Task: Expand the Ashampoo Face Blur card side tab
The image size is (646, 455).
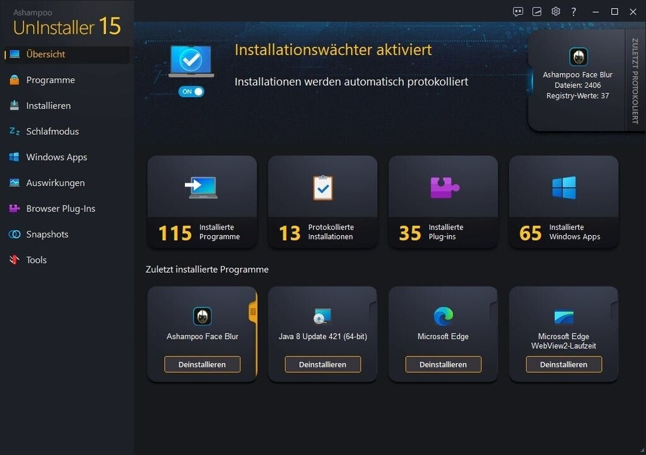Action: tap(253, 312)
